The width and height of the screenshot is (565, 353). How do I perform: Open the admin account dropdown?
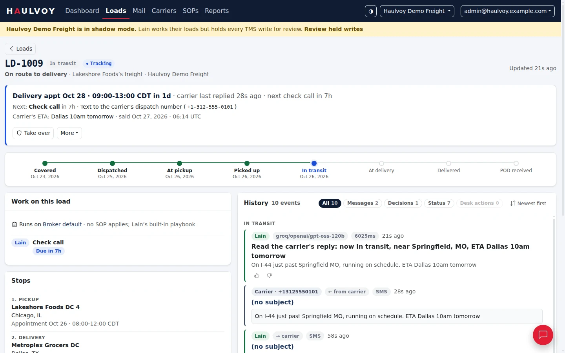point(508,11)
